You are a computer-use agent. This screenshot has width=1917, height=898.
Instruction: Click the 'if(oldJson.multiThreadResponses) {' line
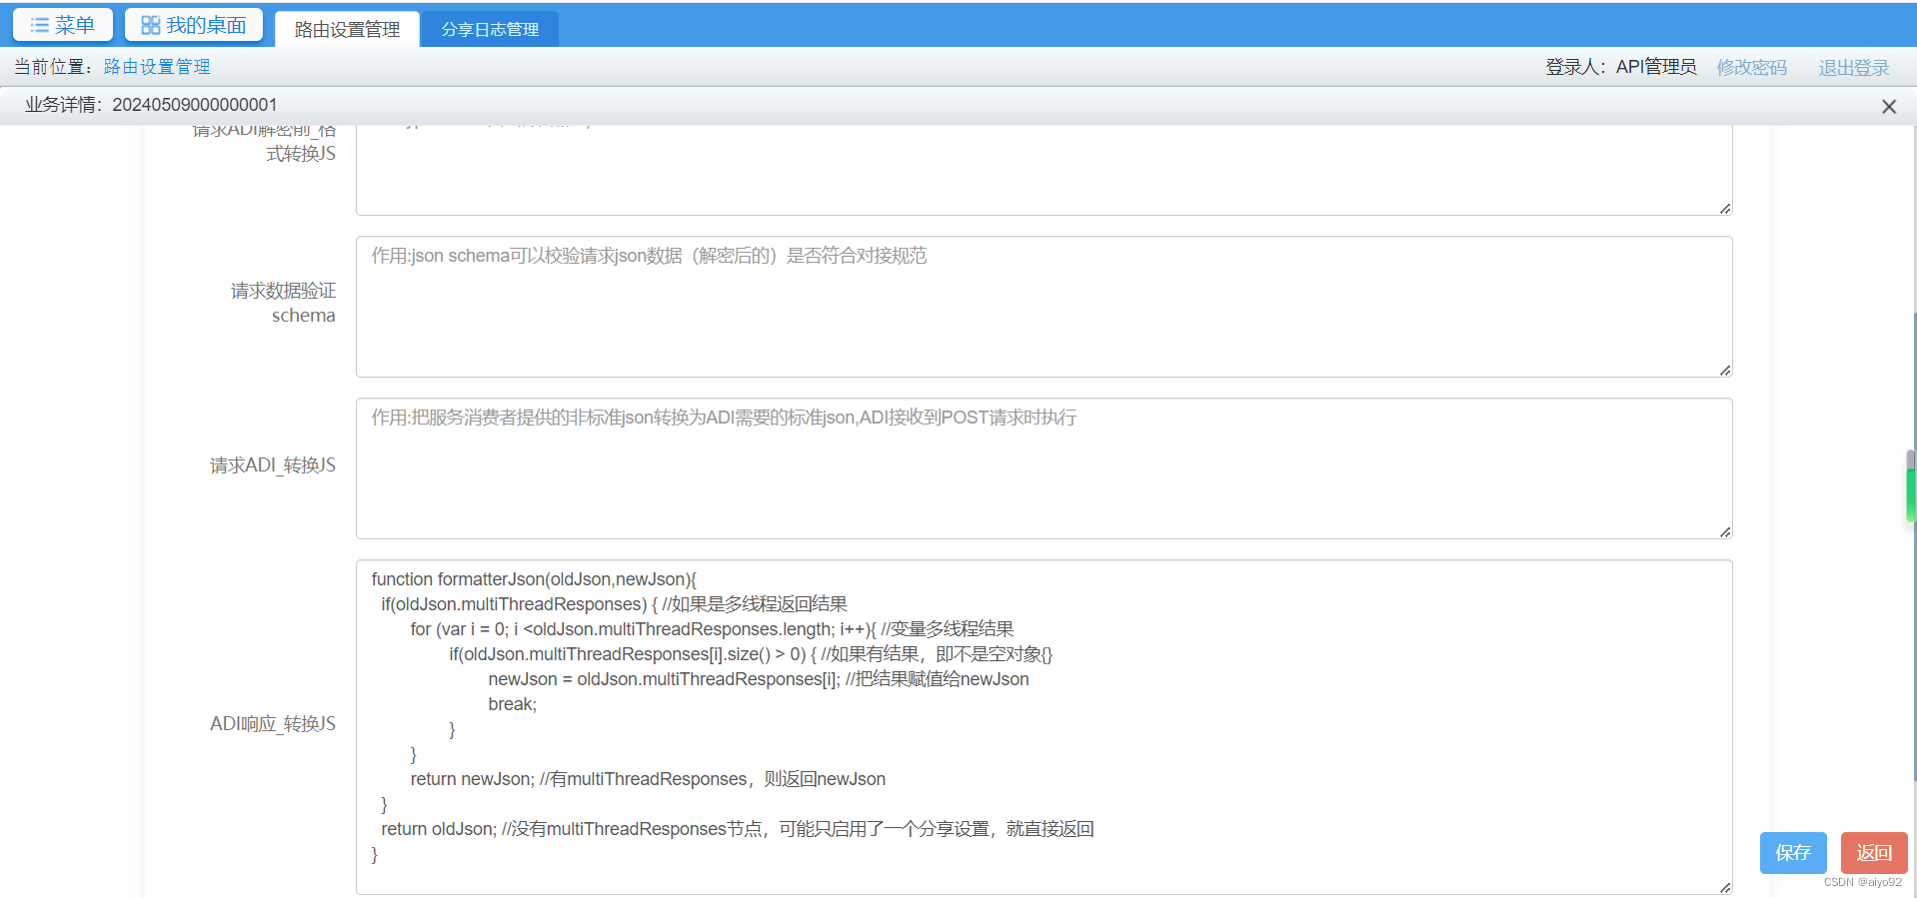click(614, 604)
